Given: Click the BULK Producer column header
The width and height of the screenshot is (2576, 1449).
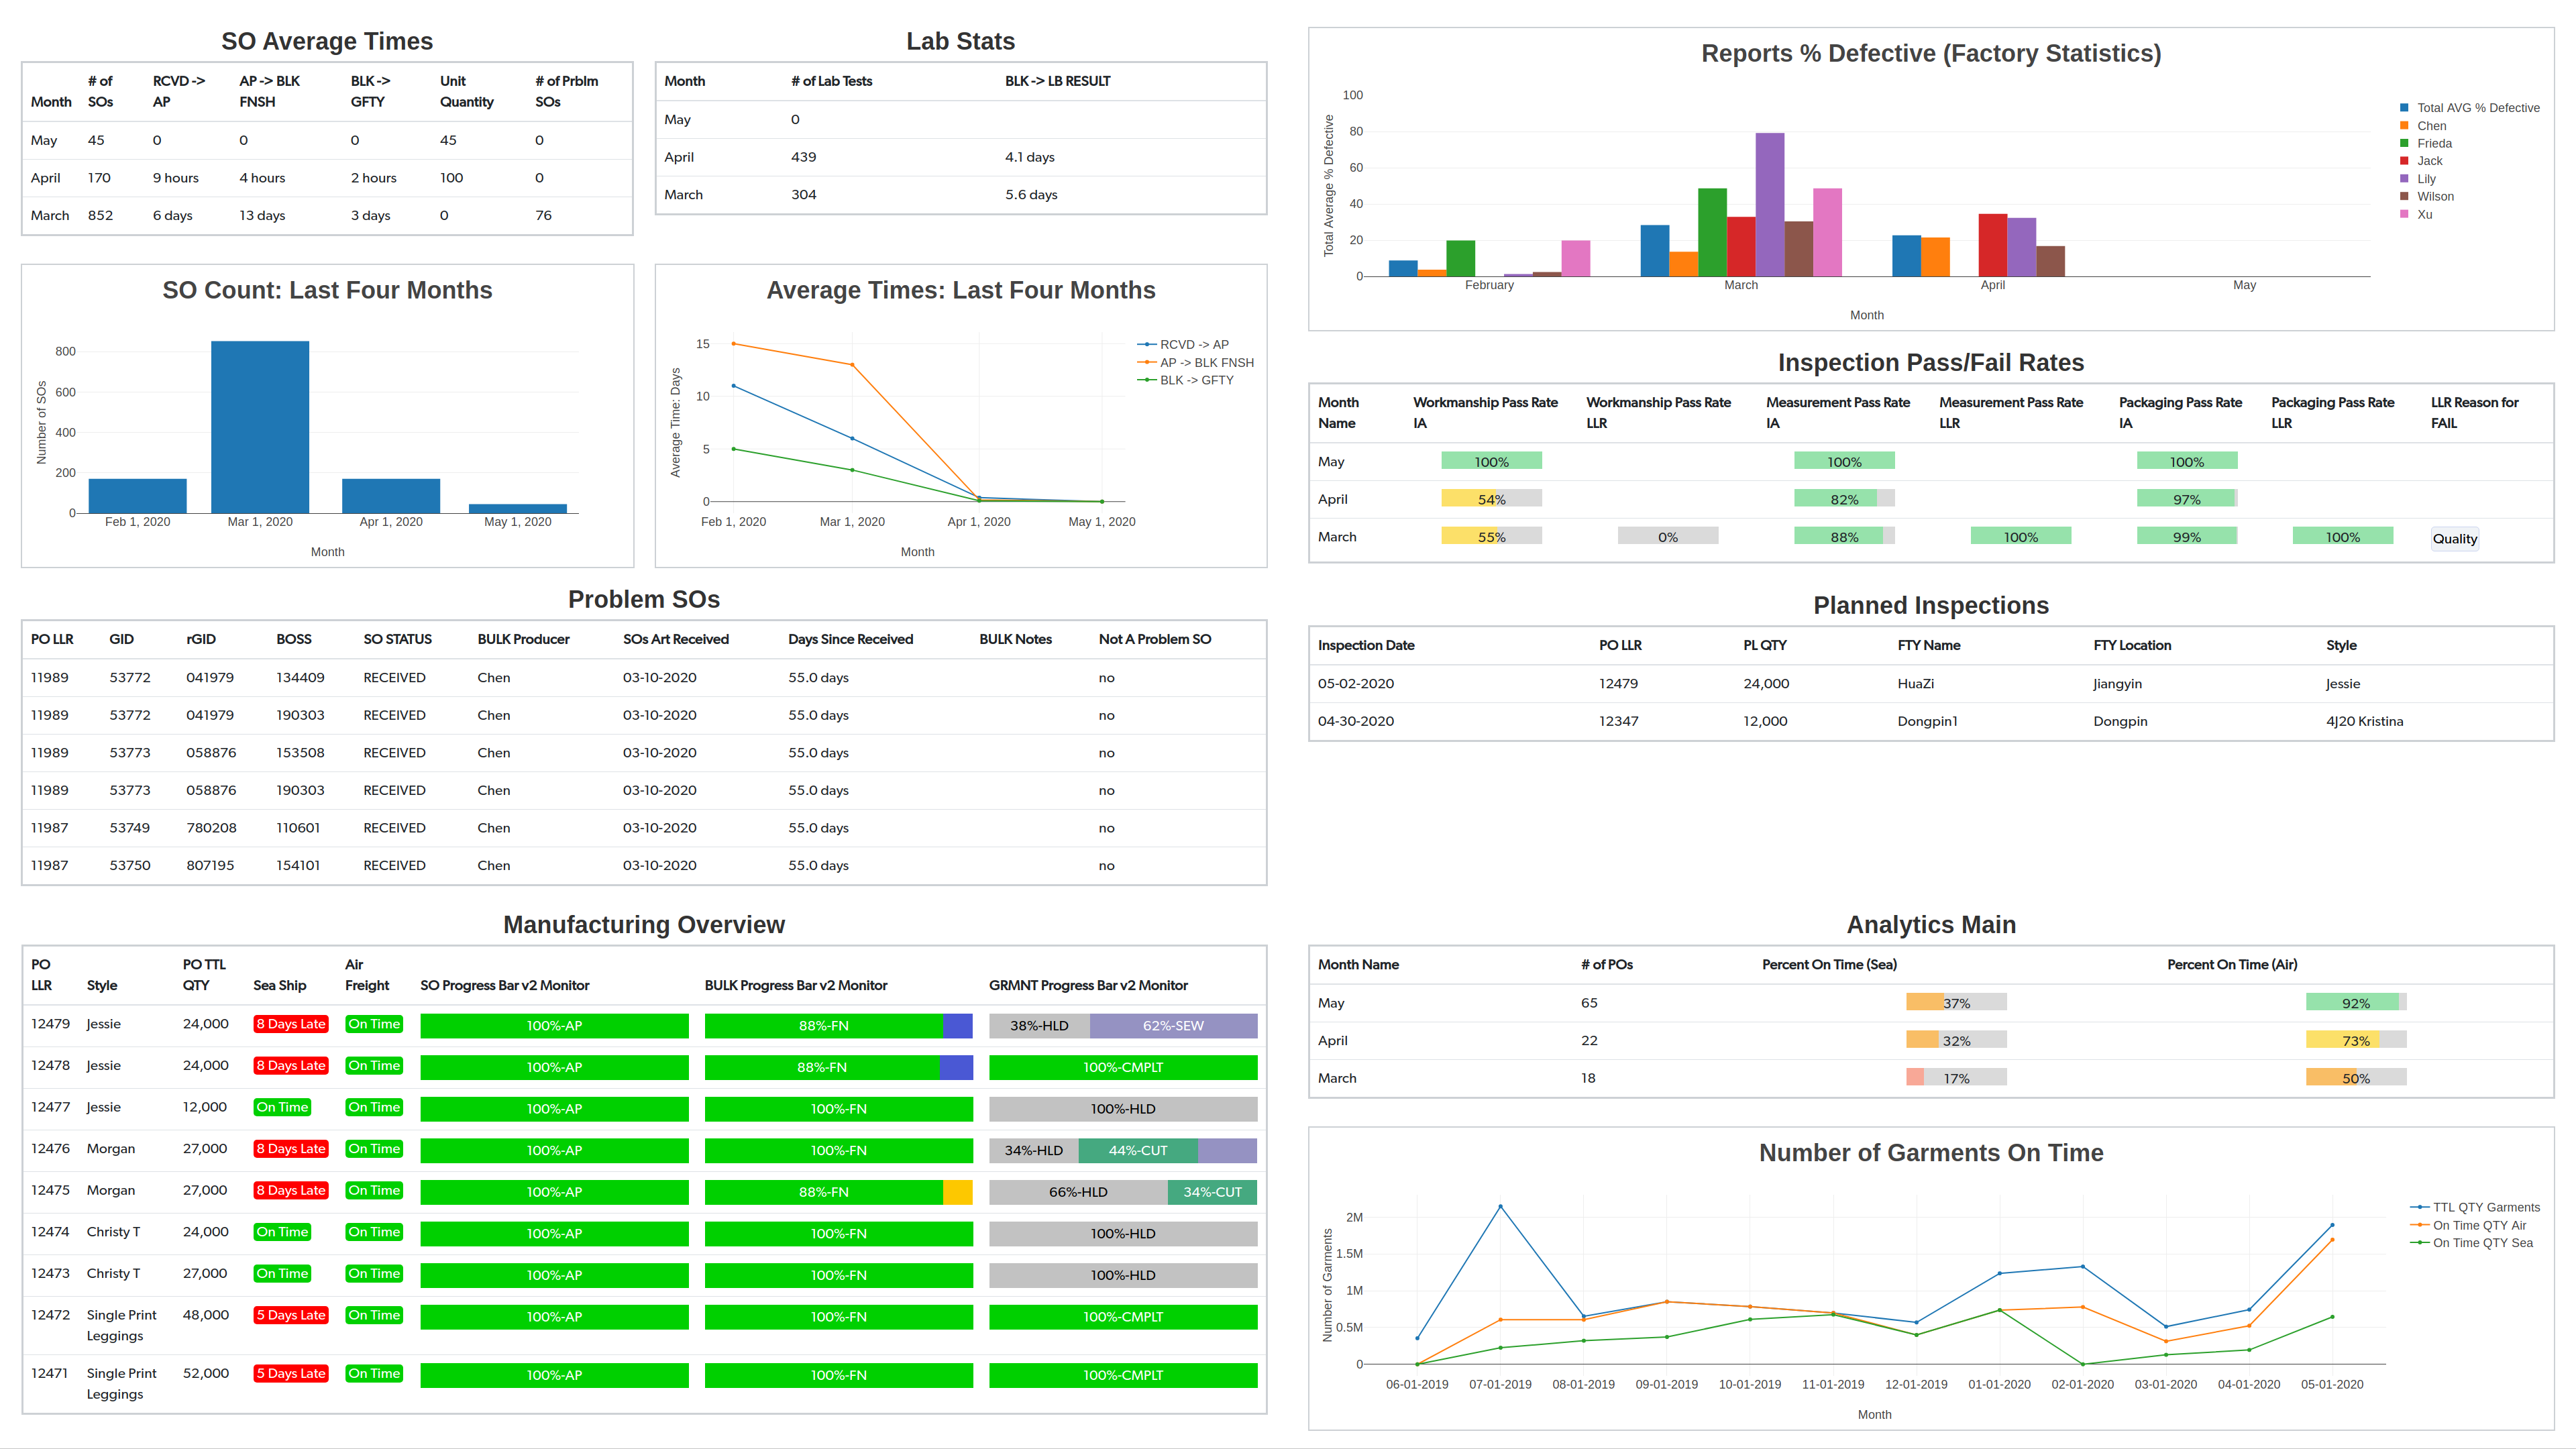Looking at the screenshot, I should [x=523, y=639].
